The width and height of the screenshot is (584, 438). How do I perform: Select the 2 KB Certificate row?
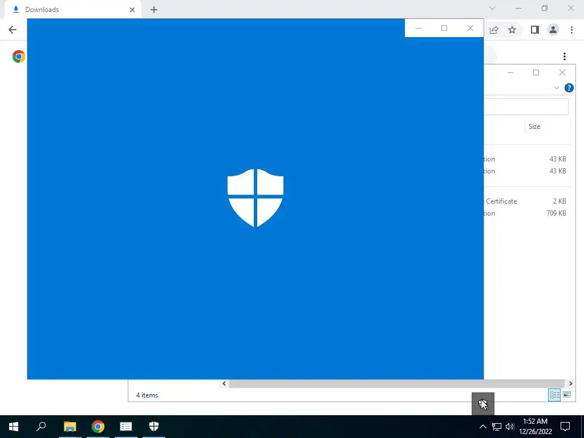(527, 201)
